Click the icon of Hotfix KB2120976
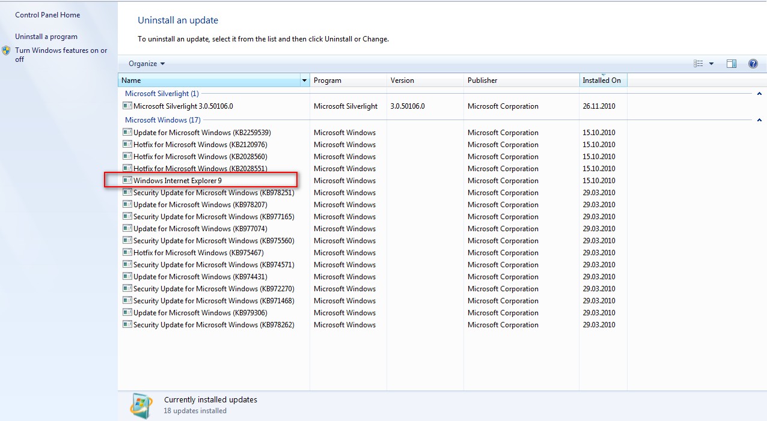Screen dimensions: 767x421 coord(127,144)
